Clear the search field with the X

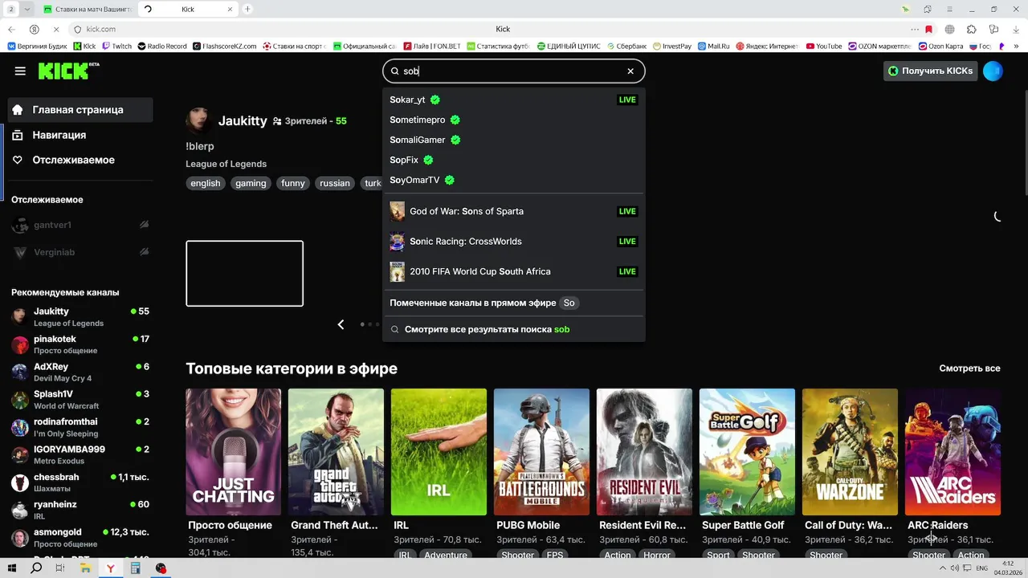(630, 71)
